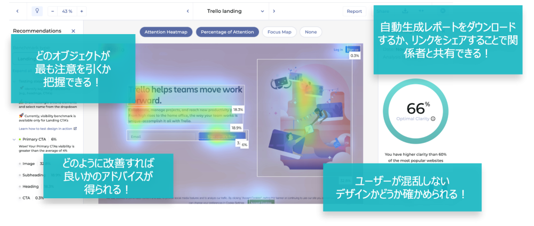This screenshot has width=534, height=226.
Task: Open the external link icon after 'Learn how to test'
Action: (75, 128)
